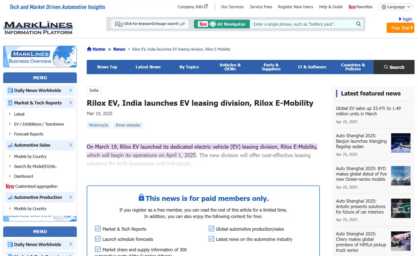Open Models by Country under Automotive Sales
The height and width of the screenshot is (256, 418).
pos(30,156)
